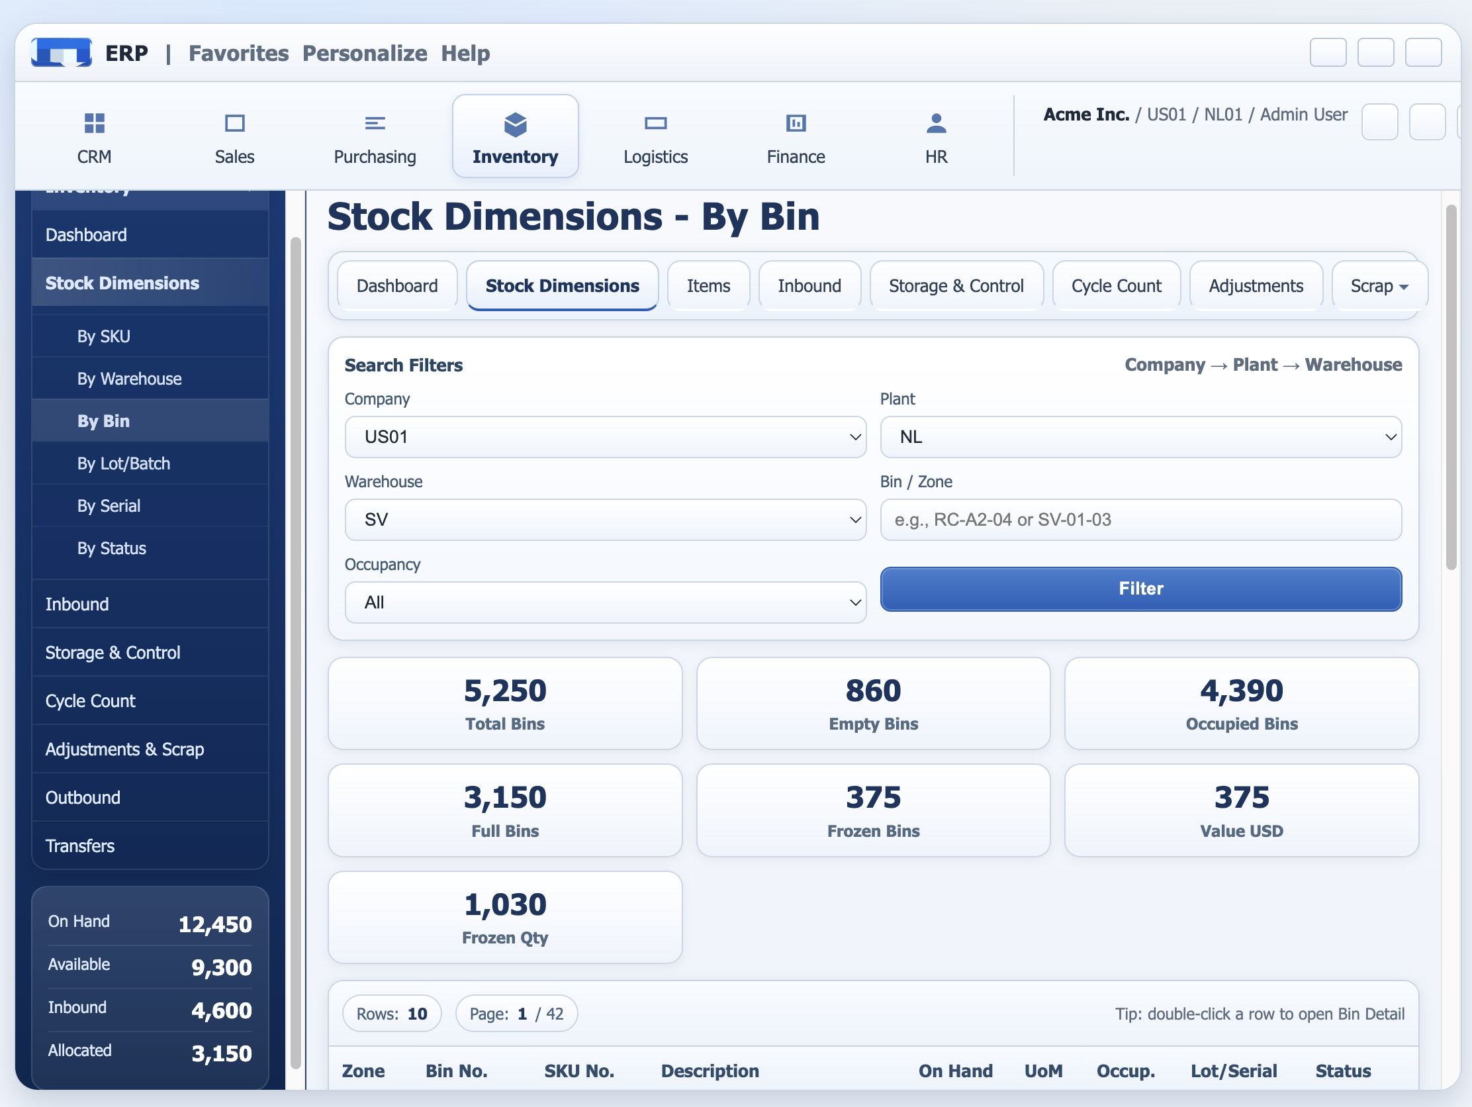Open the Favorites menu
The height and width of the screenshot is (1107, 1472).
(239, 53)
